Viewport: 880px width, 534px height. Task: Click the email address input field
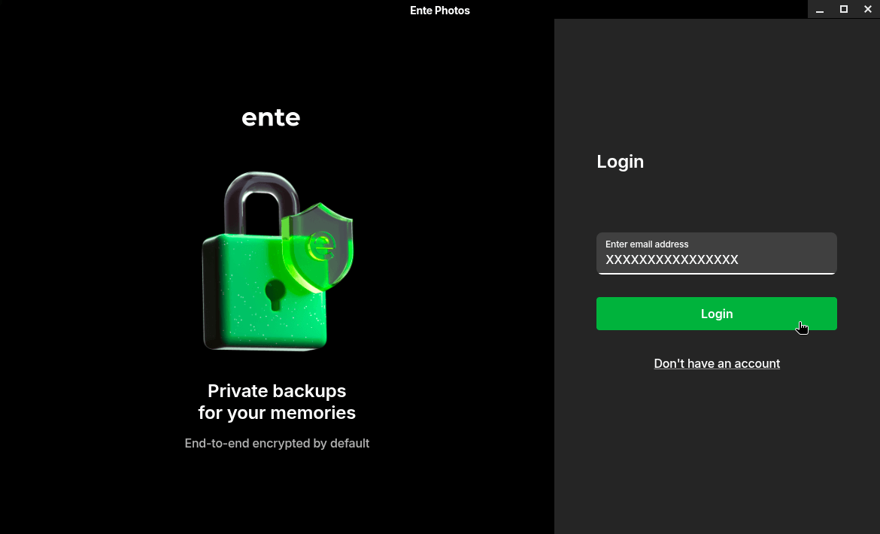[716, 253]
